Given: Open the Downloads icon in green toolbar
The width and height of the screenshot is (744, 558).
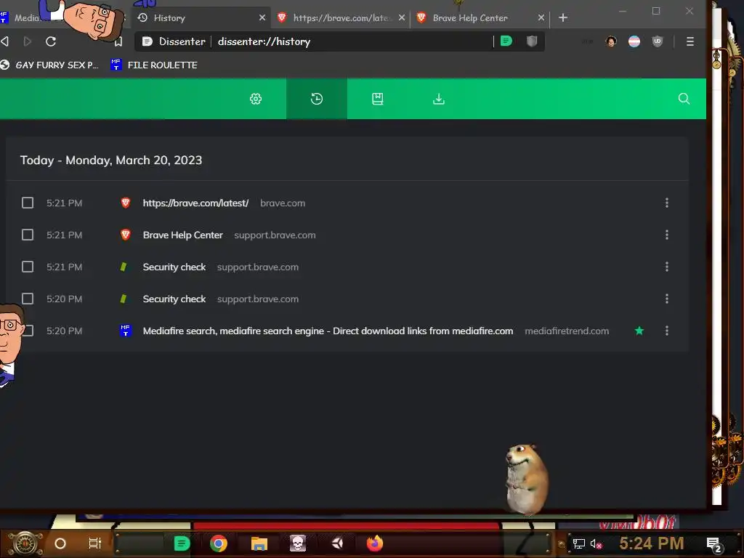Looking at the screenshot, I should (439, 99).
